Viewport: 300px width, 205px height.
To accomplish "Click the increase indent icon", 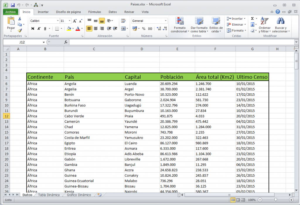I will pyautogui.click(x=115, y=29).
